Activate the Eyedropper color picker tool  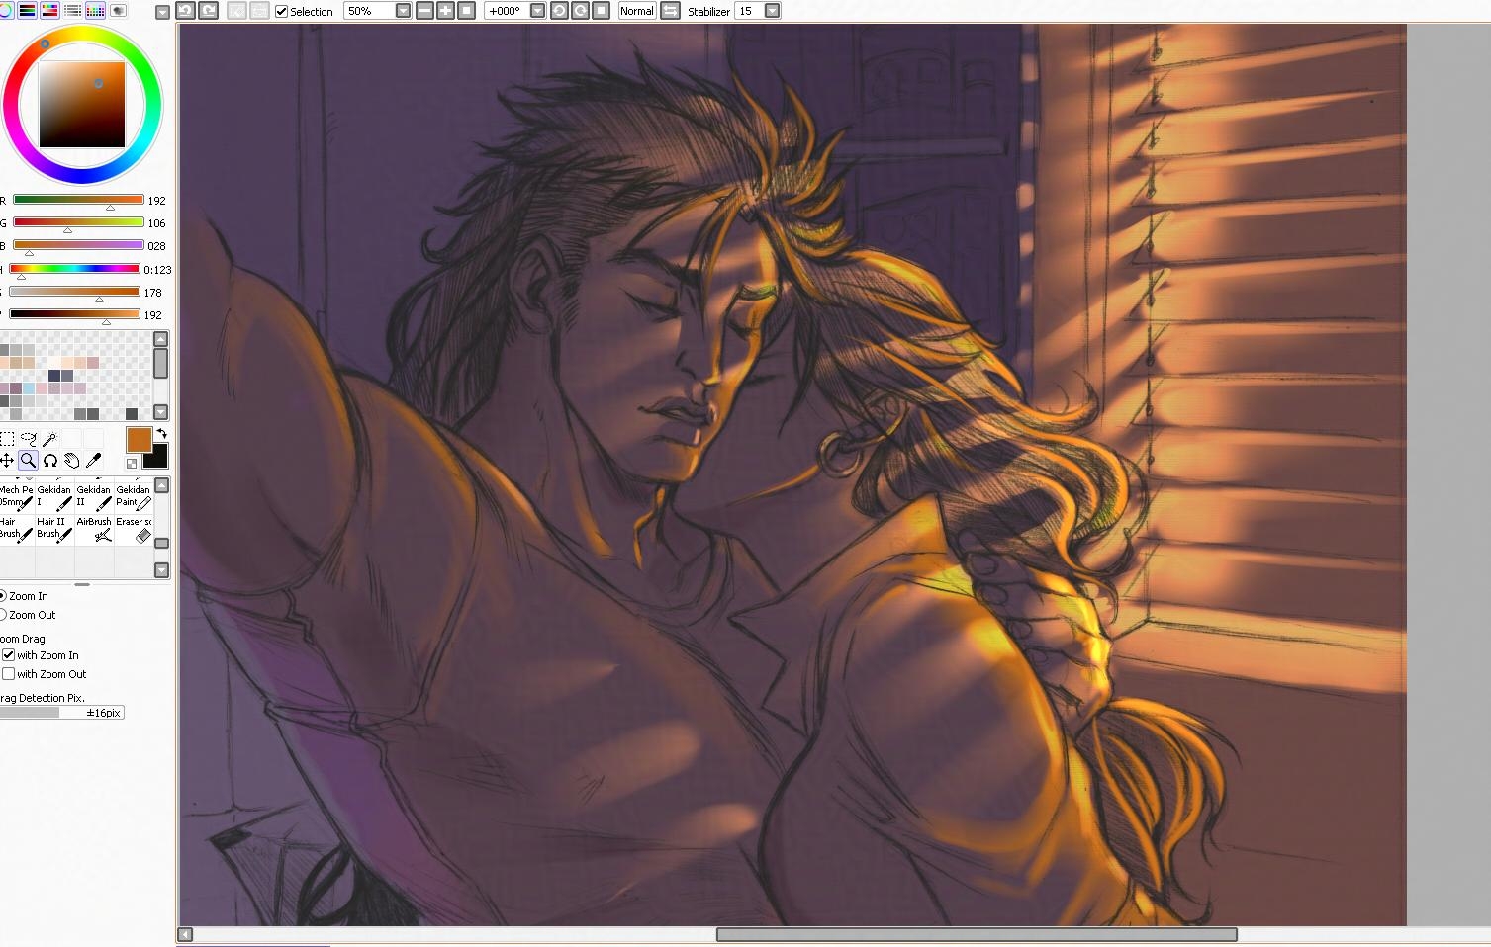94,461
